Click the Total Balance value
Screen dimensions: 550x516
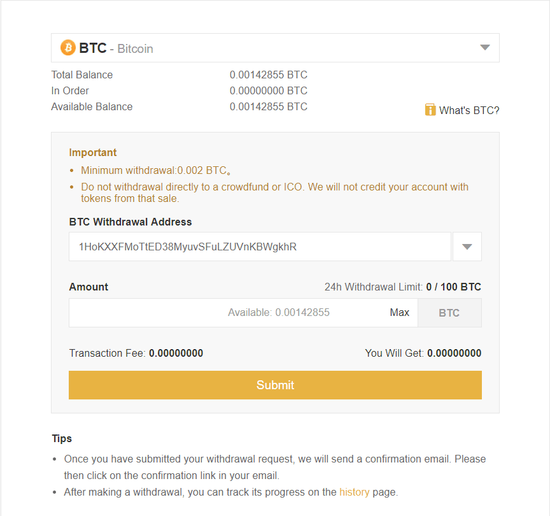268,75
